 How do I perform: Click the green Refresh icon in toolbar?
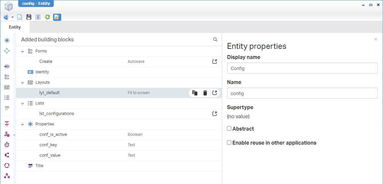pos(48,17)
